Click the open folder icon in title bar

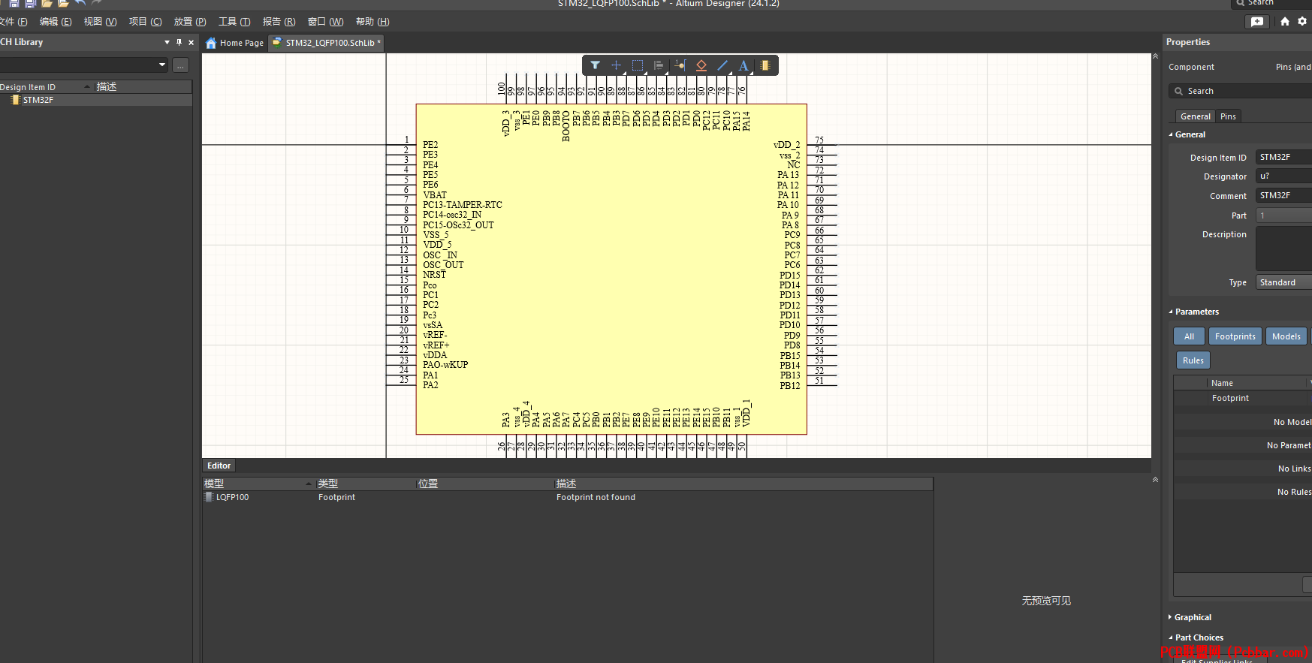(47, 3)
